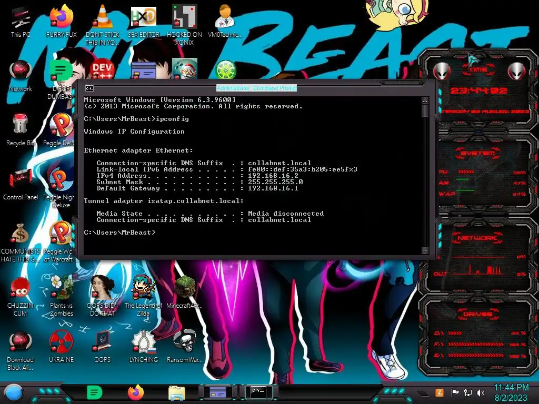Open the volume speaker tray icon
The width and height of the screenshot is (539, 404).
click(481, 392)
